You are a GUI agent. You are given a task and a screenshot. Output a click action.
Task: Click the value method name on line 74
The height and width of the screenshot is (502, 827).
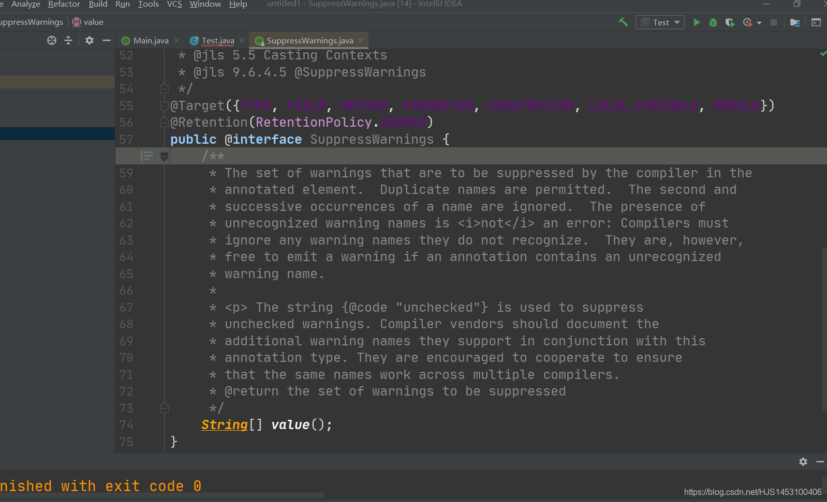[290, 425]
